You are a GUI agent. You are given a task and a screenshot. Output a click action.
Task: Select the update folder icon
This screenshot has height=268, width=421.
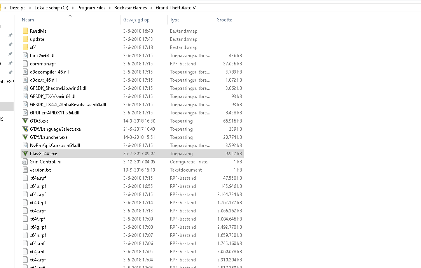[x=25, y=39]
